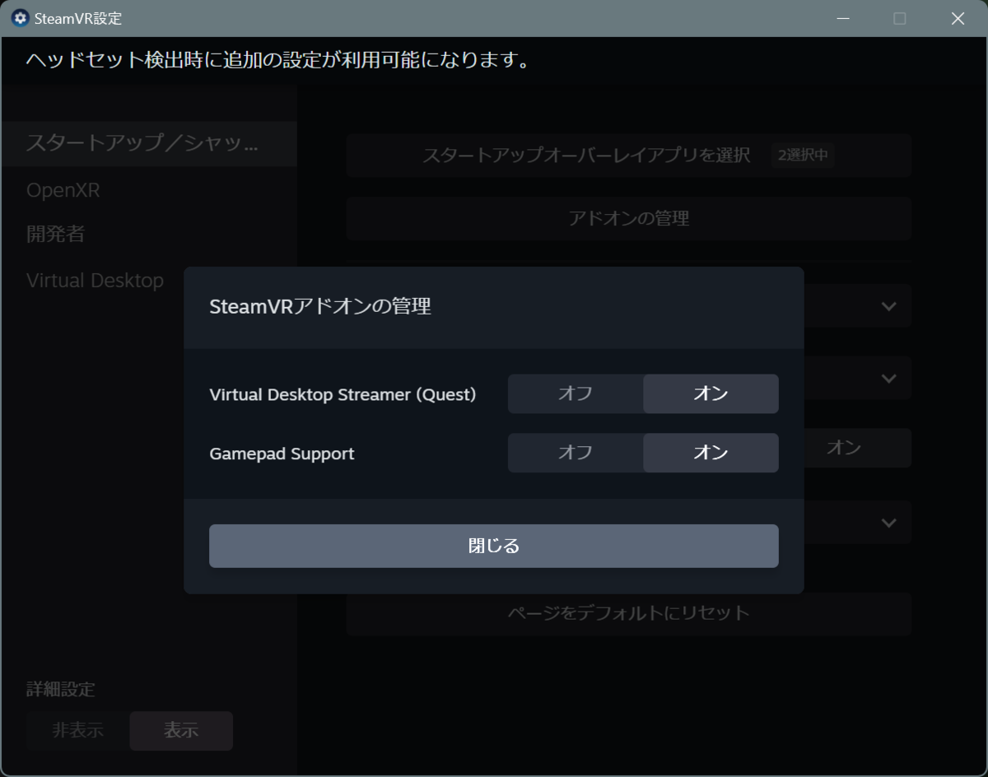Click the Gamepad Support label

tap(282, 454)
